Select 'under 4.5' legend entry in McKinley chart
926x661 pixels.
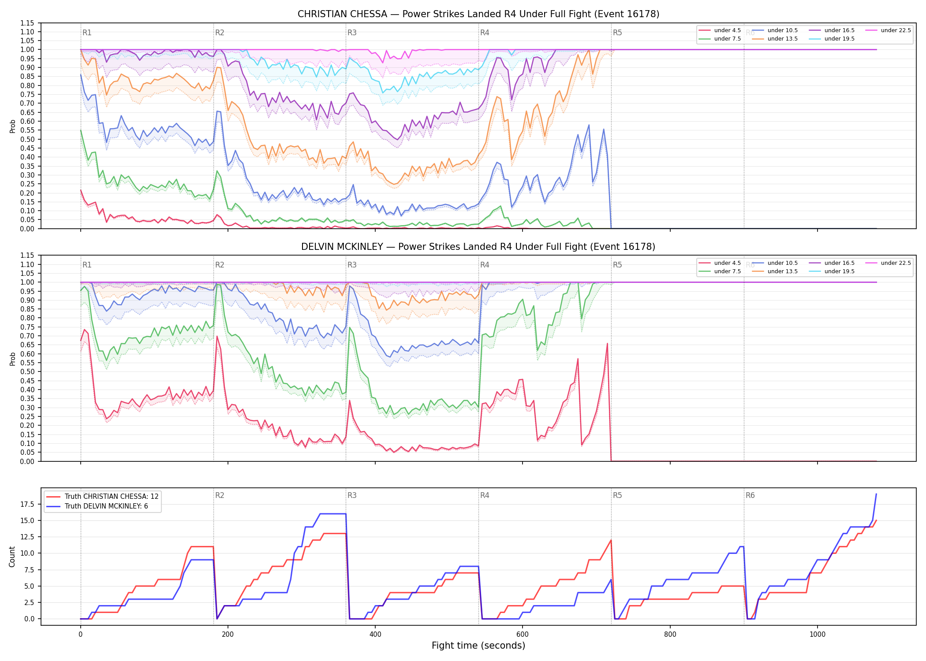click(x=720, y=263)
